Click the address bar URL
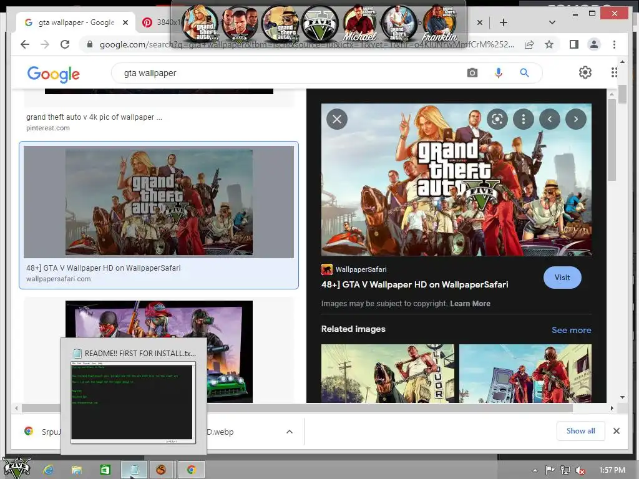Screen dimensions: 639x479 click(307, 44)
